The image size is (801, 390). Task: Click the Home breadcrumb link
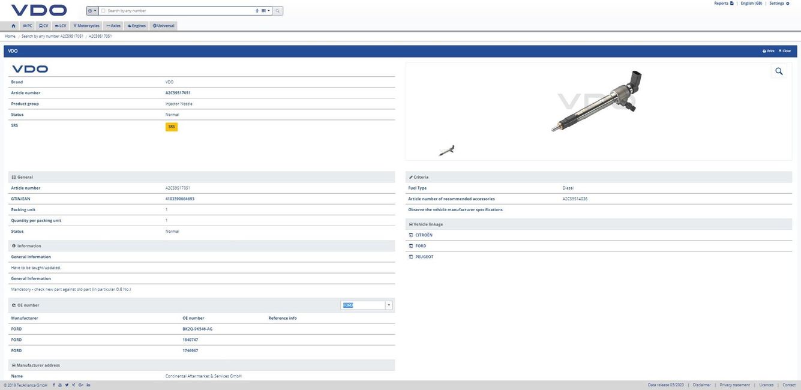10,36
